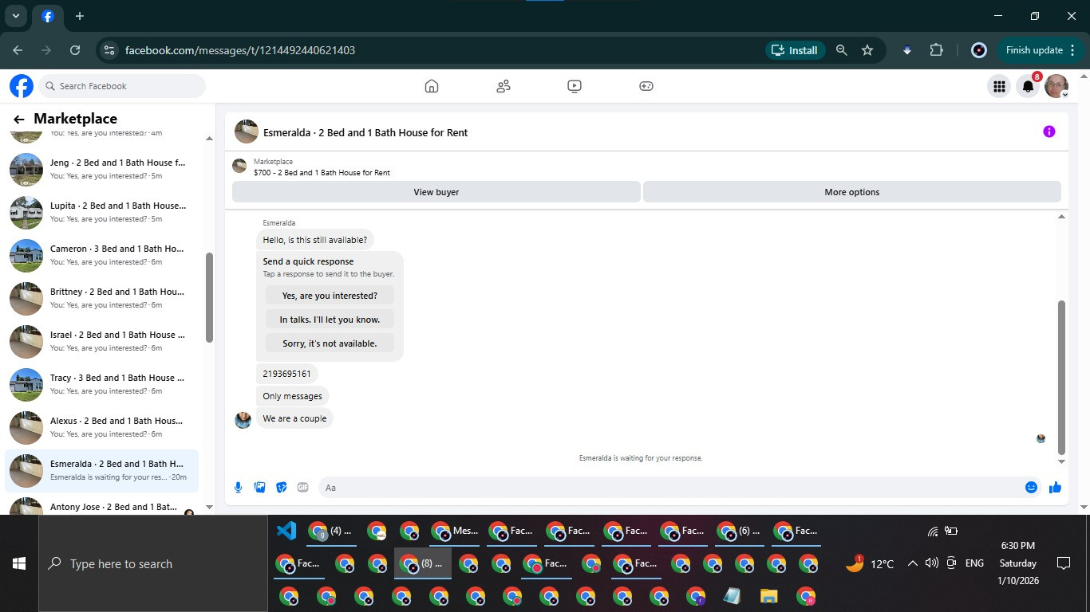This screenshot has width=1090, height=612.
Task: Open Visual Studio Code from taskbar
Action: pyautogui.click(x=286, y=531)
